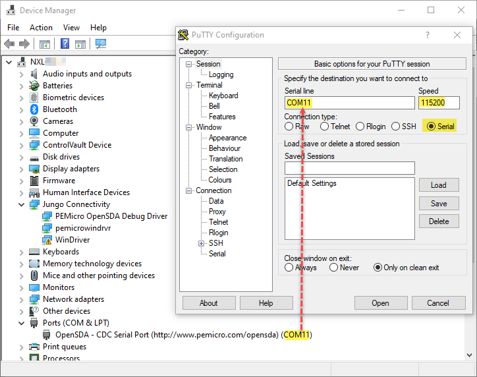The height and width of the screenshot is (377, 477).
Task: Select the Memory technology devices icon
Action: tap(34, 264)
